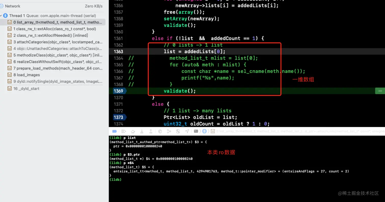The width and height of the screenshot is (385, 202).
Task: Select frame 8 load_images
Action: click(x=53, y=75)
